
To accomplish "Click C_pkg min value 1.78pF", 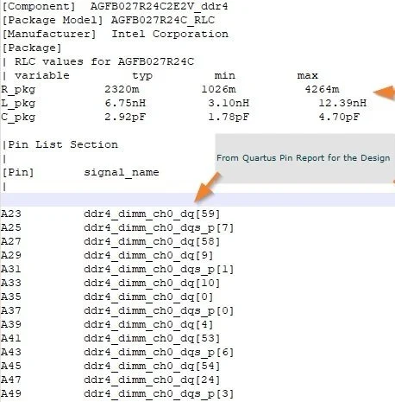I will click(229, 117).
